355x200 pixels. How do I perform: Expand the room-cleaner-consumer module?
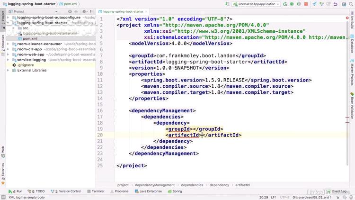point(8,44)
